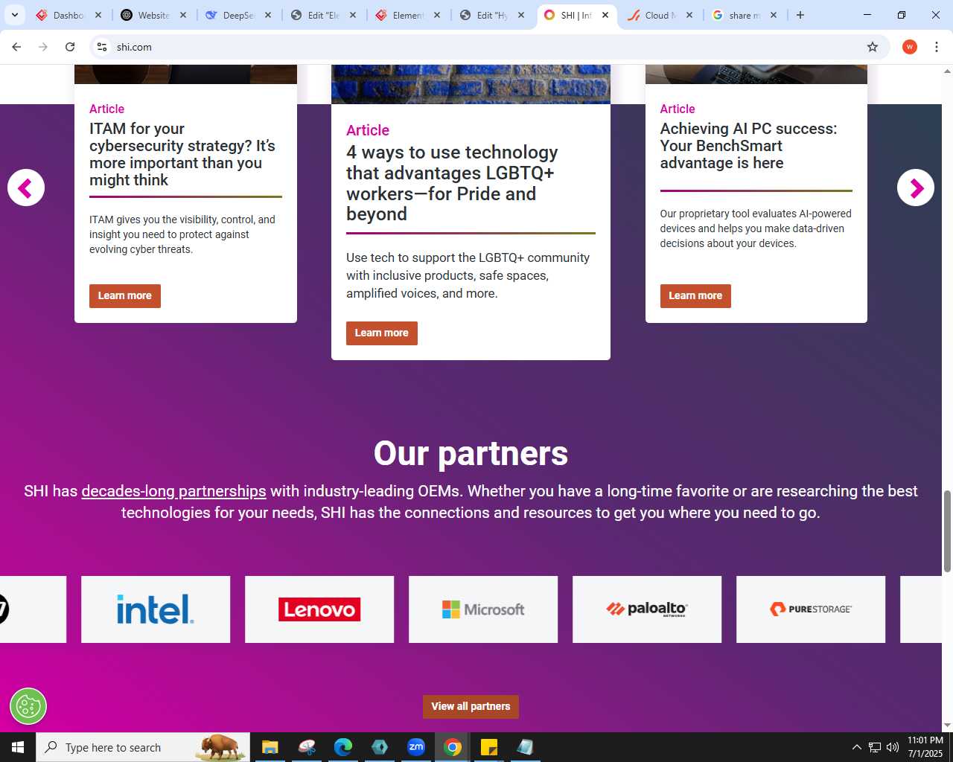Learn more about LGBTQ+ technology article
The height and width of the screenshot is (762, 953).
(382, 333)
